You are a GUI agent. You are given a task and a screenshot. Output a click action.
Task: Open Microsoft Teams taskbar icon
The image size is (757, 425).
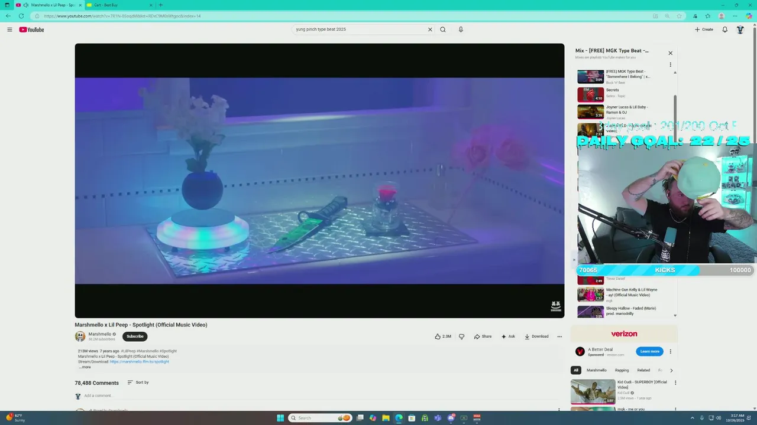pos(438,418)
